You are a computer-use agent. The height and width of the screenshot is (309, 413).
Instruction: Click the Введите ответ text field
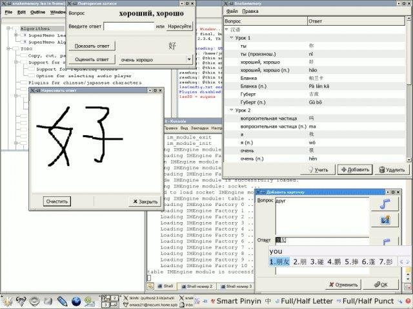coord(129,26)
